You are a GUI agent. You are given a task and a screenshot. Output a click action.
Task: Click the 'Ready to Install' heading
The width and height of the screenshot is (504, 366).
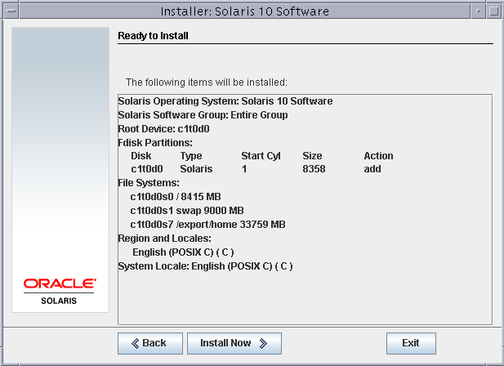click(x=153, y=36)
